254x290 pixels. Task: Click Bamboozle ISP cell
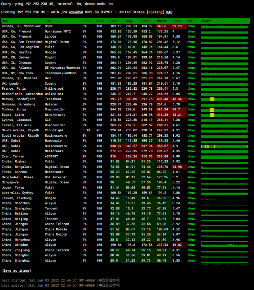tap(53, 141)
